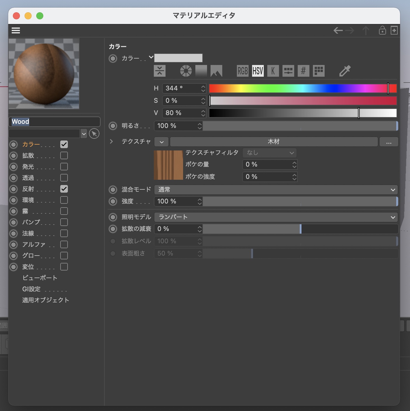
Task: Open the 適用オブジェクト page
Action: pyautogui.click(x=46, y=300)
